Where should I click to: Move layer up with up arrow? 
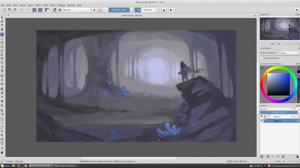tap(278, 157)
